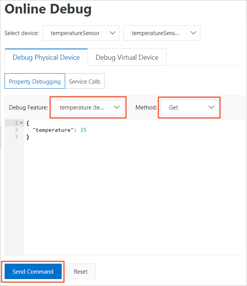Switch to the Debug Virtual Device tab

coord(127,57)
